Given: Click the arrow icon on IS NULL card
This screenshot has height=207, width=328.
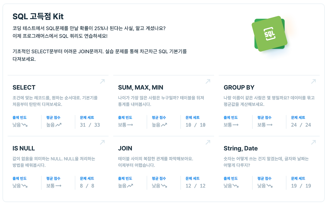Looking at the screenshot, I should tap(102, 142).
